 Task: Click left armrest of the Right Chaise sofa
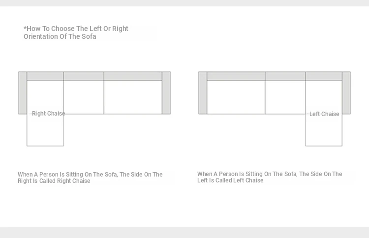pyautogui.click(x=23, y=93)
